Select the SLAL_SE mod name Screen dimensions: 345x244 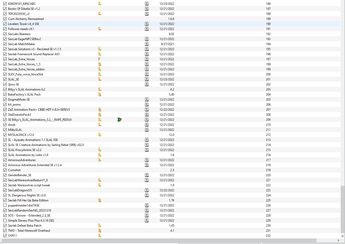(13, 79)
